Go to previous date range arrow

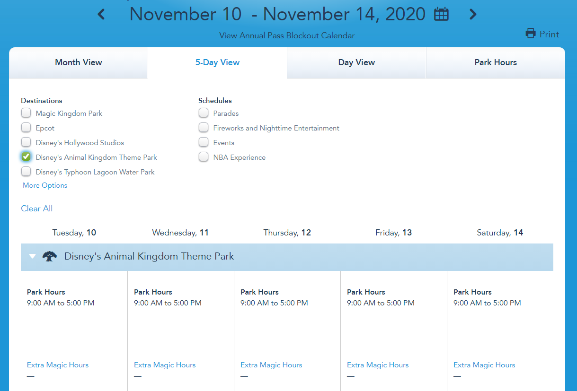click(x=101, y=15)
